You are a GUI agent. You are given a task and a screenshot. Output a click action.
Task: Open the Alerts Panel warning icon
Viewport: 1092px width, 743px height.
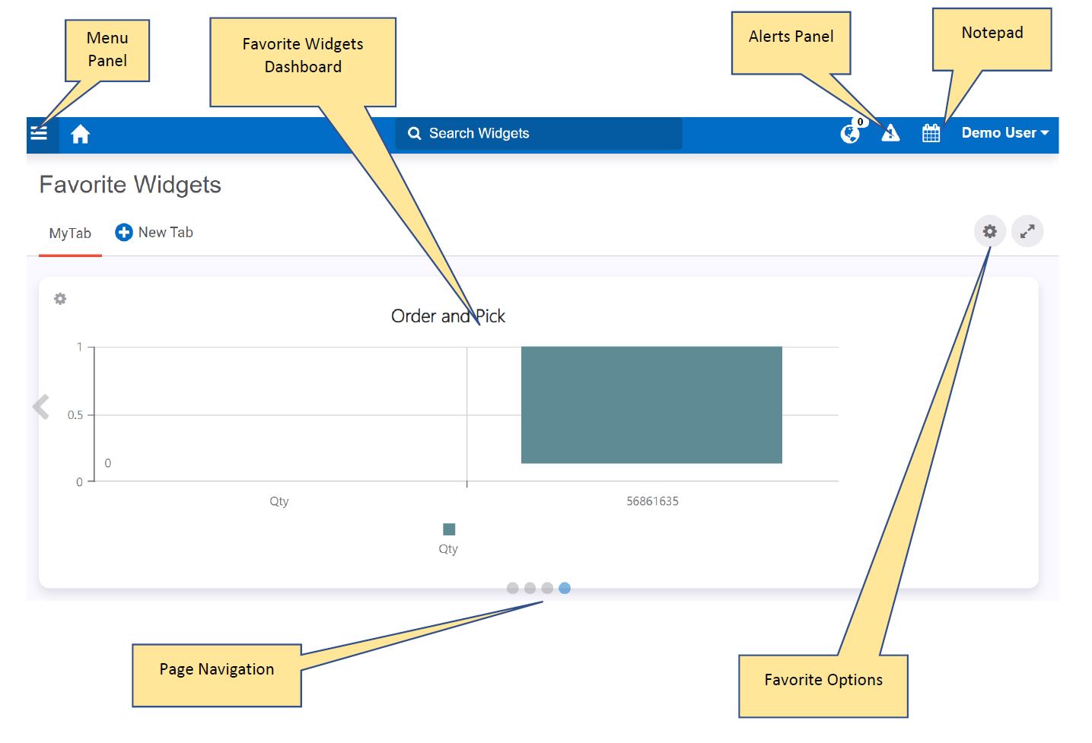tap(890, 134)
